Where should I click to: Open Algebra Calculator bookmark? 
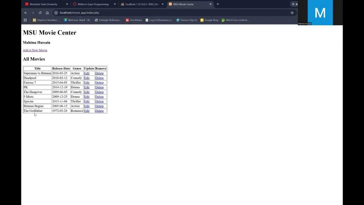pos(46,20)
